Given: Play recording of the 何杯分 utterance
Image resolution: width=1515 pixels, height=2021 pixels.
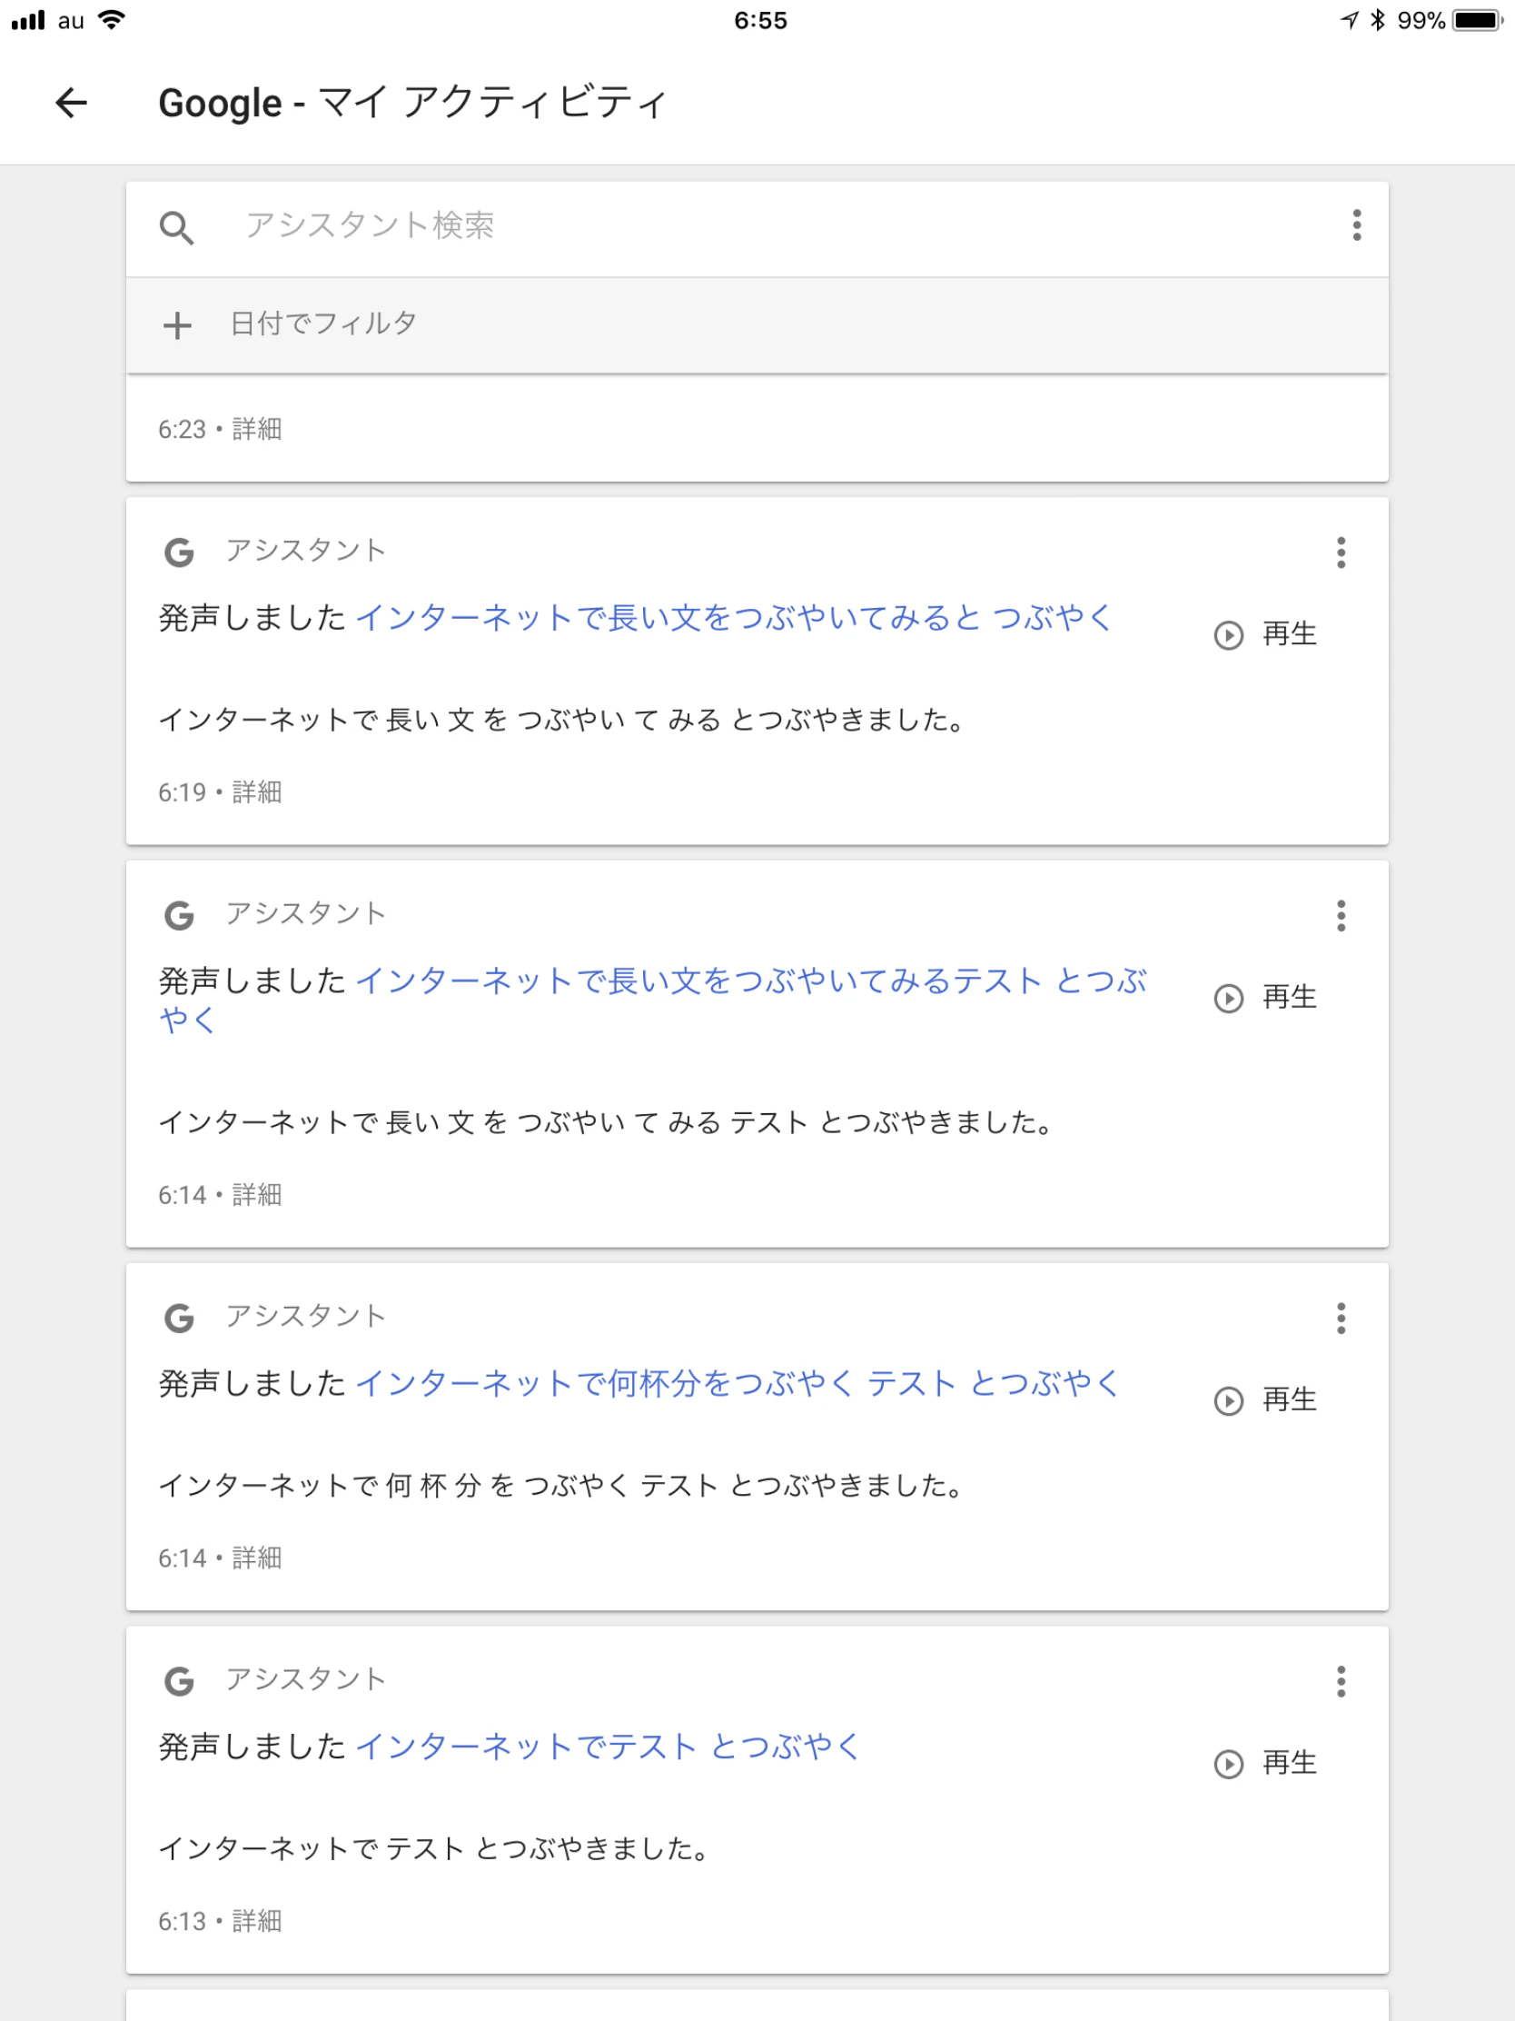Looking at the screenshot, I should [x=1229, y=1400].
